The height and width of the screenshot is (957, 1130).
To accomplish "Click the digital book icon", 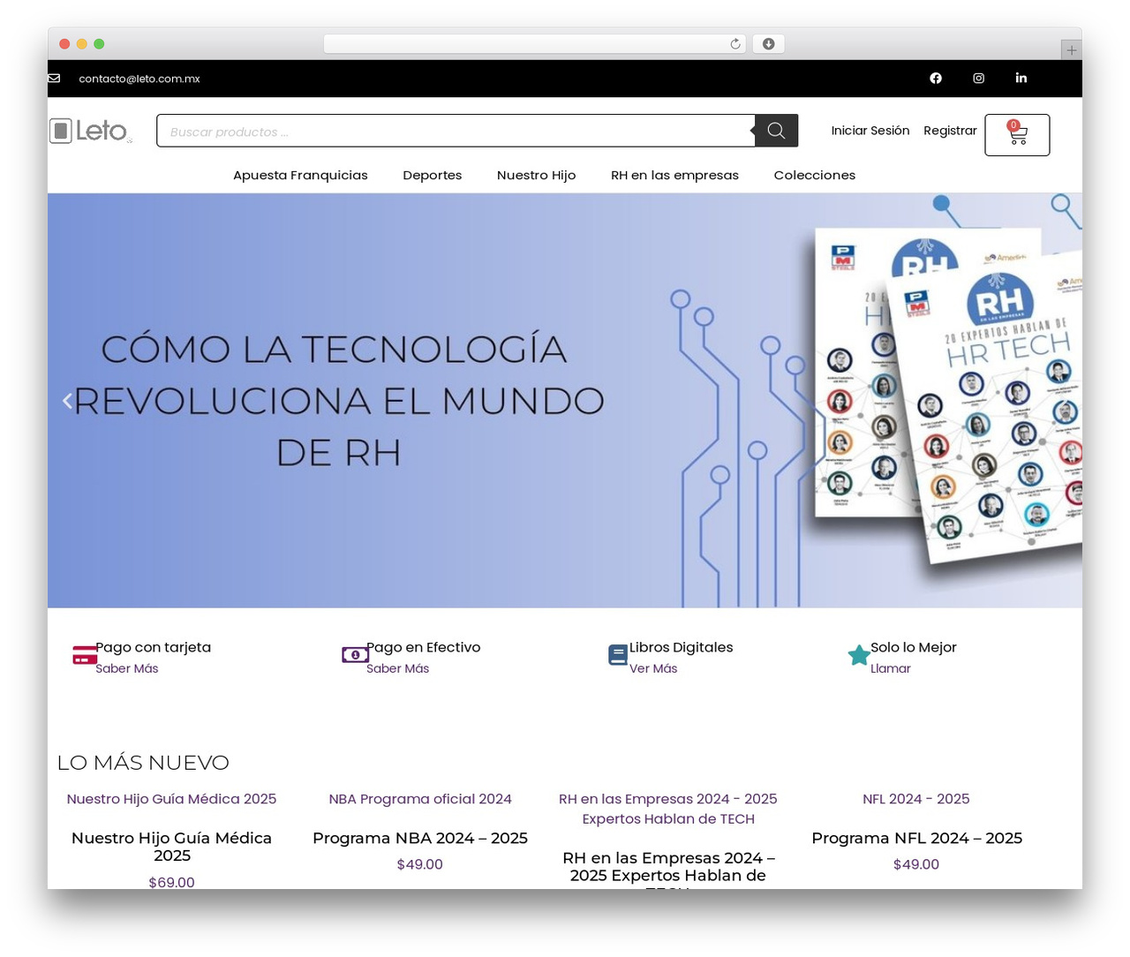I will 618,655.
